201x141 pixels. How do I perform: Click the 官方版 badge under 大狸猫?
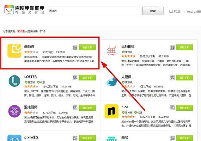pyautogui.click(x=127, y=82)
